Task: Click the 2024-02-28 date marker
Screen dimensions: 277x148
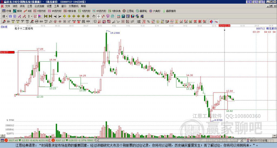Action: click(225, 26)
